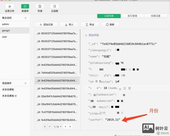The height and width of the screenshot is (136, 170).
Task: Go to next records page
Action: pyautogui.click(x=65, y=126)
